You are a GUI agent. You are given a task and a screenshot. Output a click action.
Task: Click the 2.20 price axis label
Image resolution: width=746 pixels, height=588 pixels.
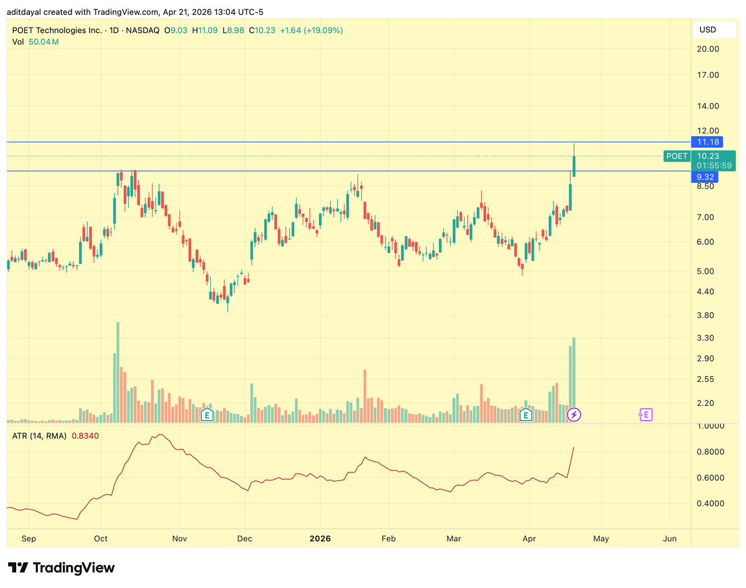pyautogui.click(x=706, y=403)
